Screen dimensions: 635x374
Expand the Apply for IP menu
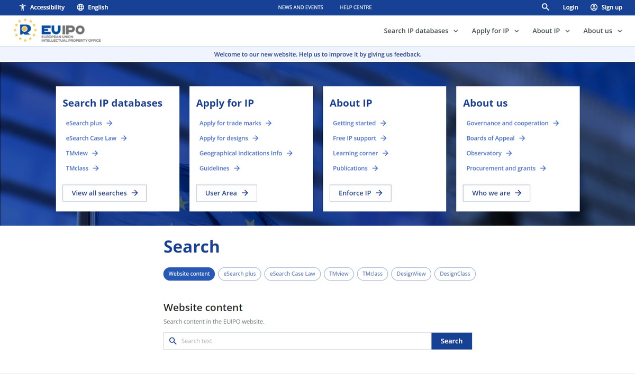pyautogui.click(x=495, y=31)
